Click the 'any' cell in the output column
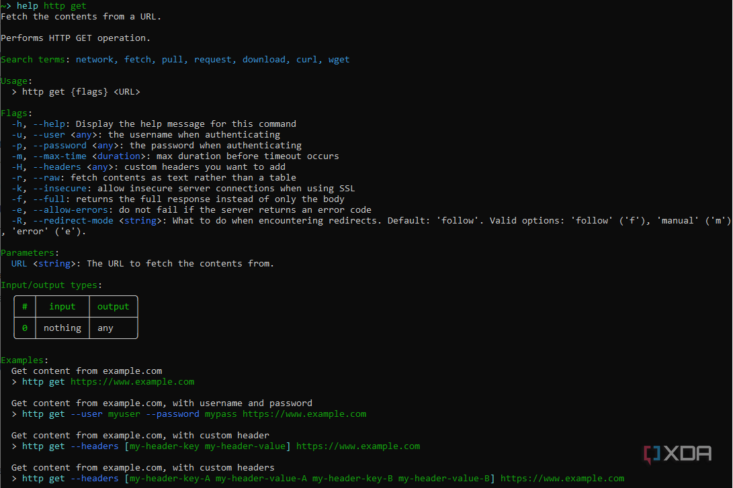The image size is (733, 488). click(x=105, y=328)
